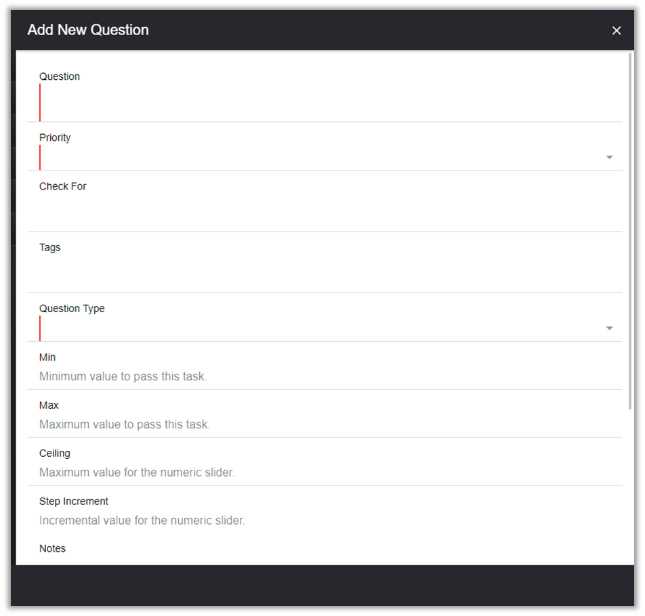Click into the Question text field
The width and height of the screenshot is (645, 616).
click(x=325, y=103)
